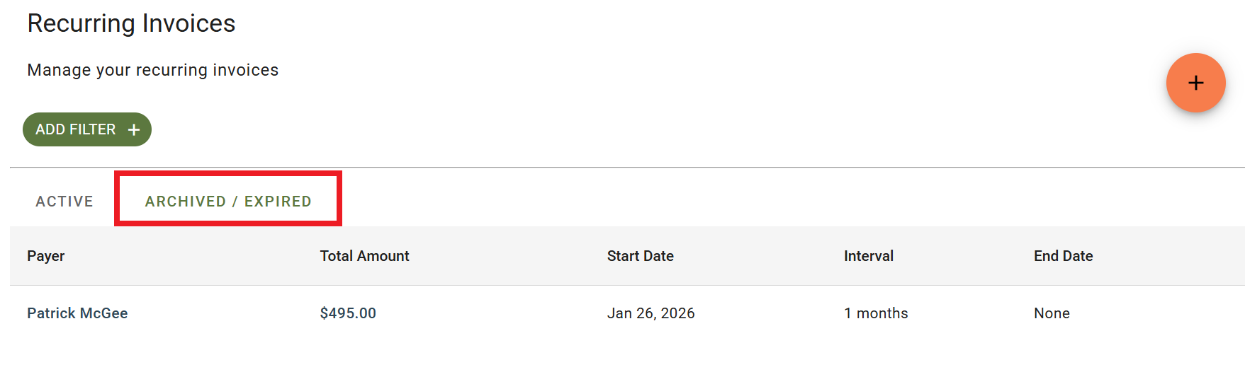Viewport: 1245px width, 372px height.
Task: Click the horizontal divider above the tabs
Action: click(x=624, y=168)
